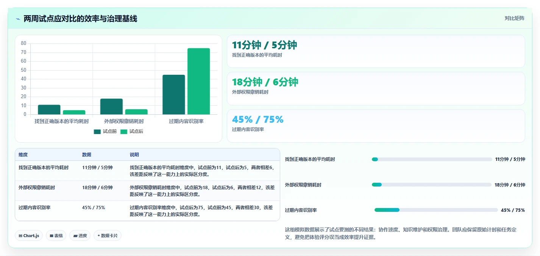
Task: Click the progress bar for 过期内容识别率
Action: click(436, 210)
